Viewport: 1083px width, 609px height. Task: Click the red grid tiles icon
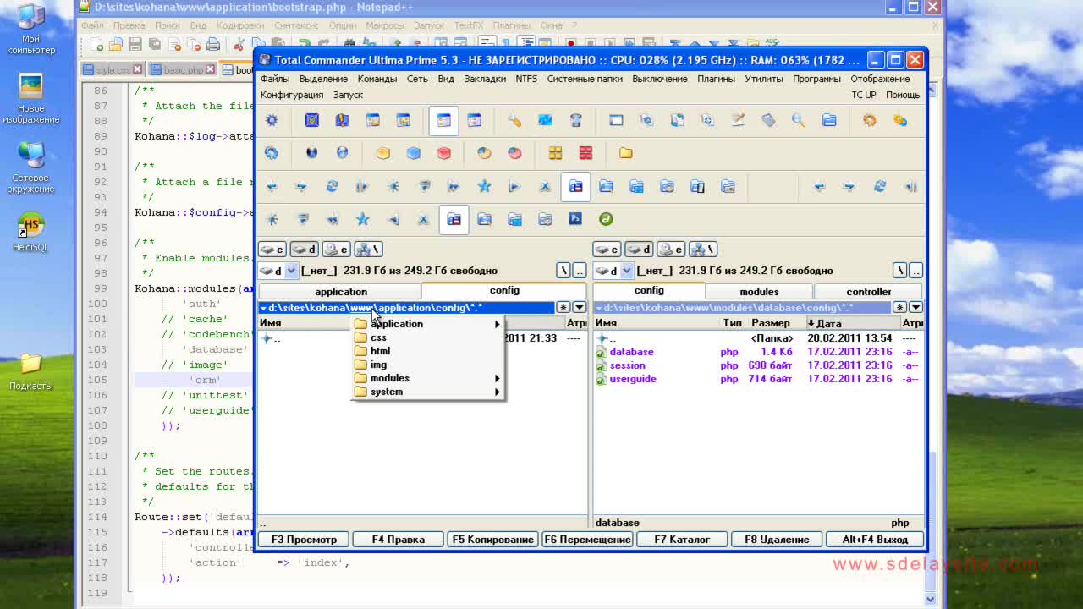point(585,153)
